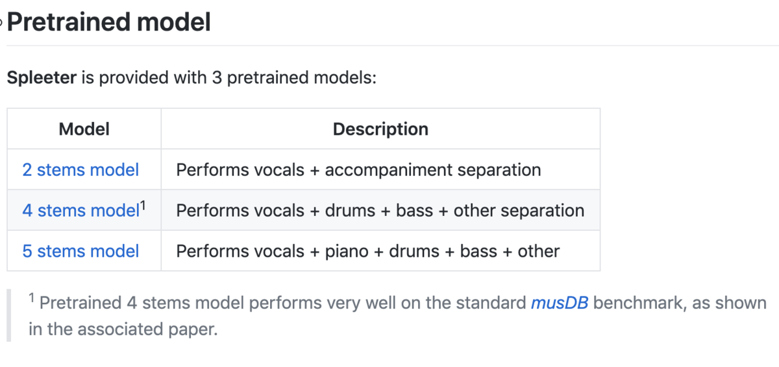779x367 pixels.
Task: Click the Model column header
Action: click(x=84, y=129)
